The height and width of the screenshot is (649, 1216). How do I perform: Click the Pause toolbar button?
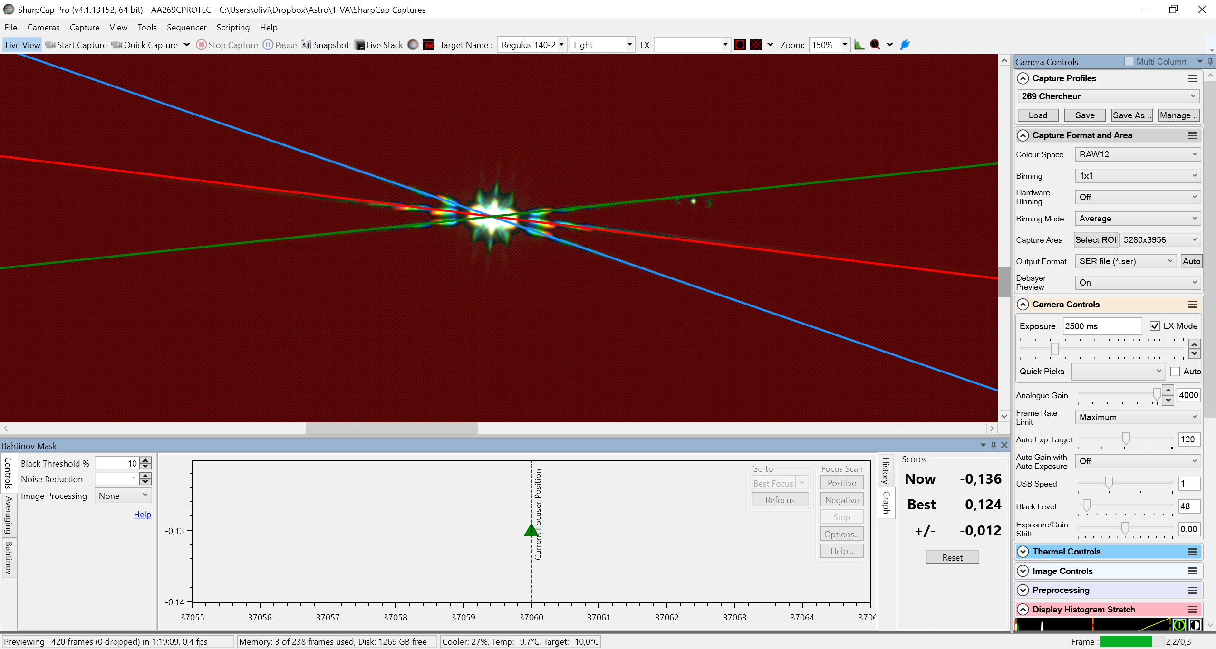click(280, 45)
